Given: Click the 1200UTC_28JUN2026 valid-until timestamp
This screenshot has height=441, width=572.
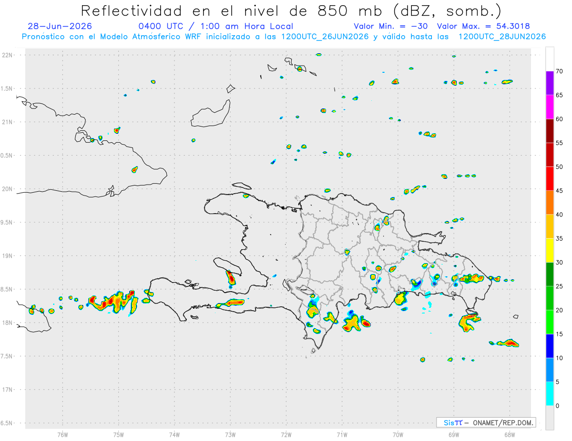Looking at the screenshot, I should click(x=502, y=37).
